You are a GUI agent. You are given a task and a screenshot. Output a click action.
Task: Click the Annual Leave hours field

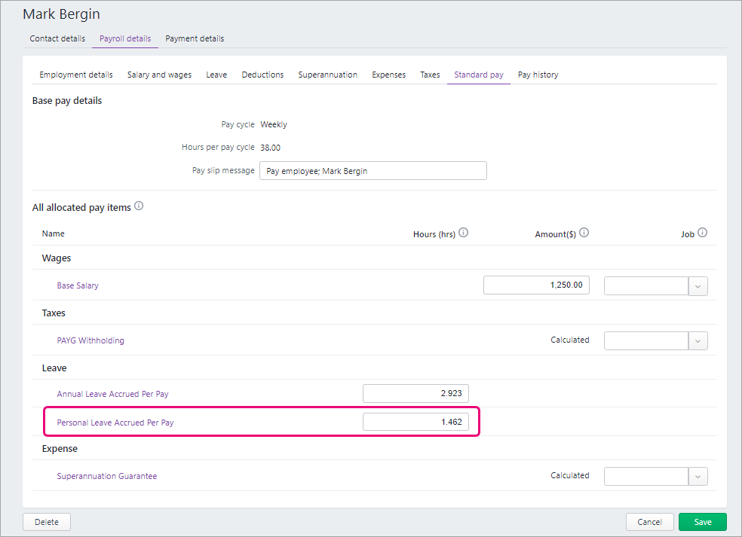pos(415,393)
